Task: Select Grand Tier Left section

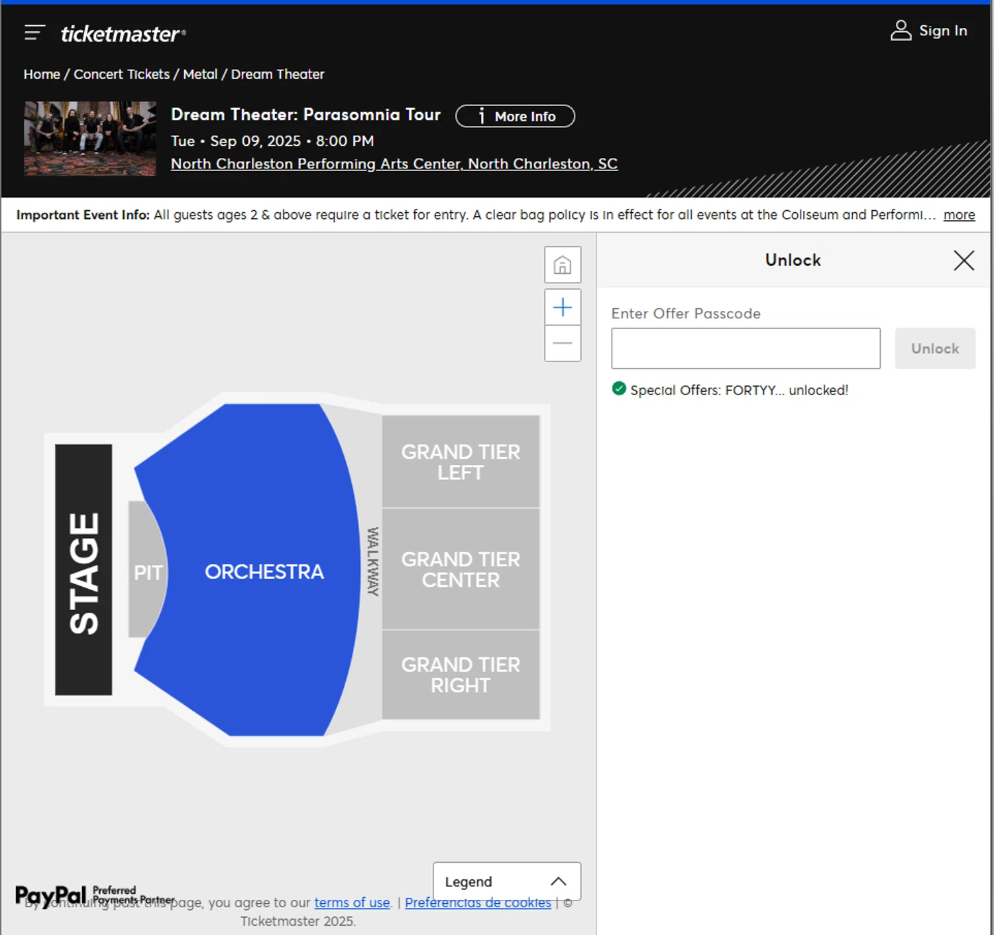Action: pos(461,462)
